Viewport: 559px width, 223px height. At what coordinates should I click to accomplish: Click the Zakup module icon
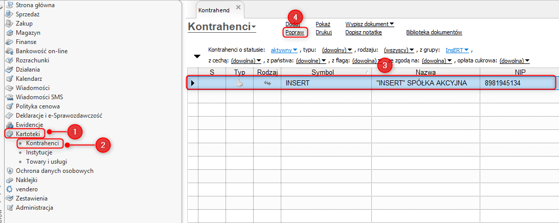click(10, 24)
